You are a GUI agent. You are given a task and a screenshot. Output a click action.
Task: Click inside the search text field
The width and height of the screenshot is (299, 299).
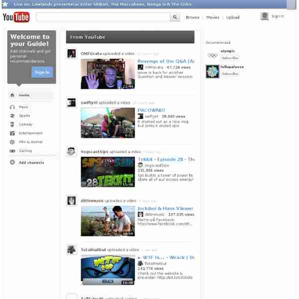click(103, 17)
